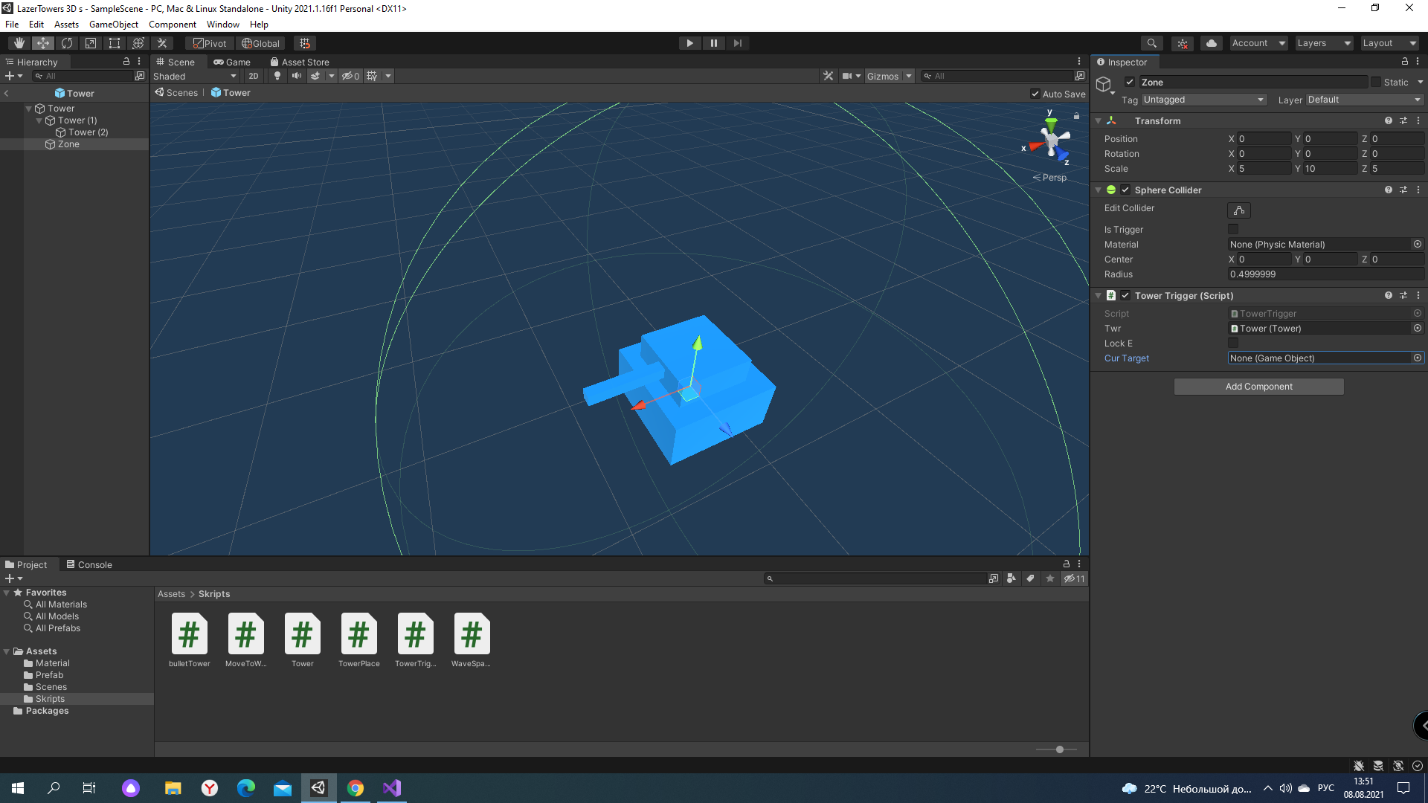Toggle Tower Trigger script enabled checkbox
The image size is (1428, 803).
tap(1125, 295)
